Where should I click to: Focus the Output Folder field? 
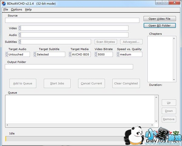(x=69, y=67)
